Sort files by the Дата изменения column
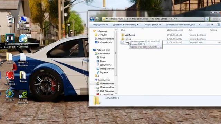This screenshot has width=221, height=124. click(175, 30)
